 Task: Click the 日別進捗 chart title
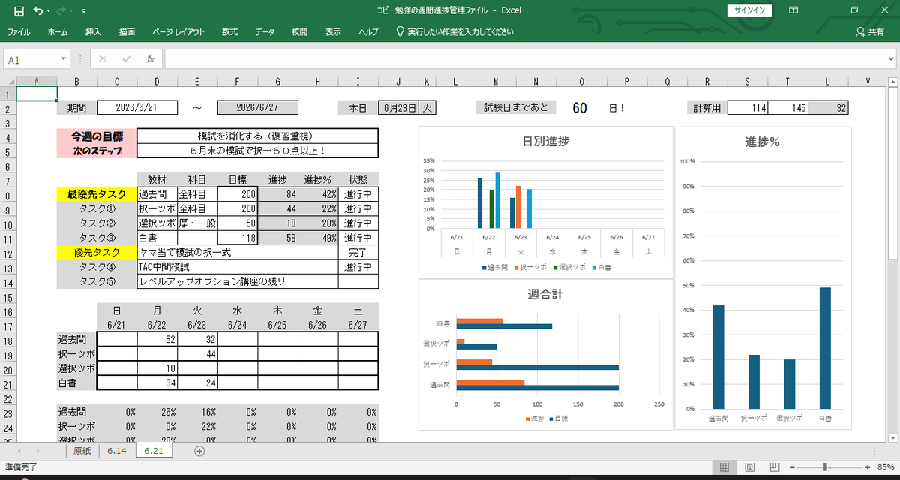click(544, 141)
